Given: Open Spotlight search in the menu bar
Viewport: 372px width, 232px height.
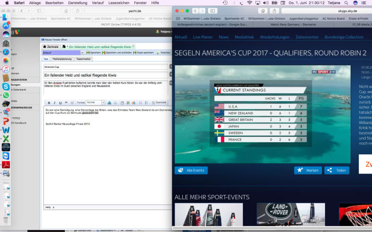Looking at the screenshot, I should point(346,3).
